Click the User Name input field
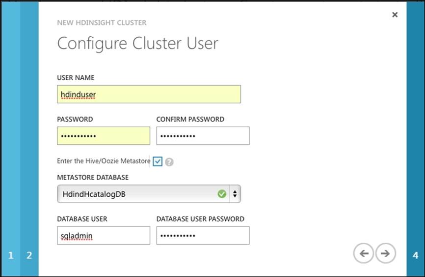The height and width of the screenshot is (277, 425). tap(149, 94)
